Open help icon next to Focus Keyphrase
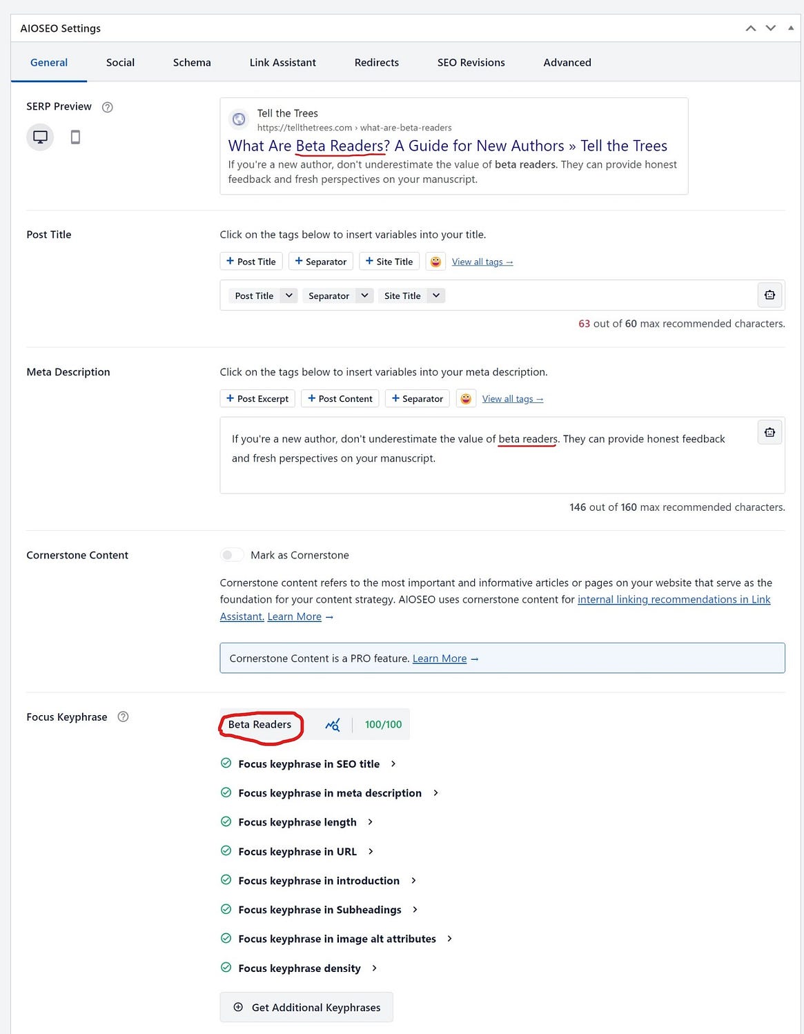 pyautogui.click(x=123, y=716)
